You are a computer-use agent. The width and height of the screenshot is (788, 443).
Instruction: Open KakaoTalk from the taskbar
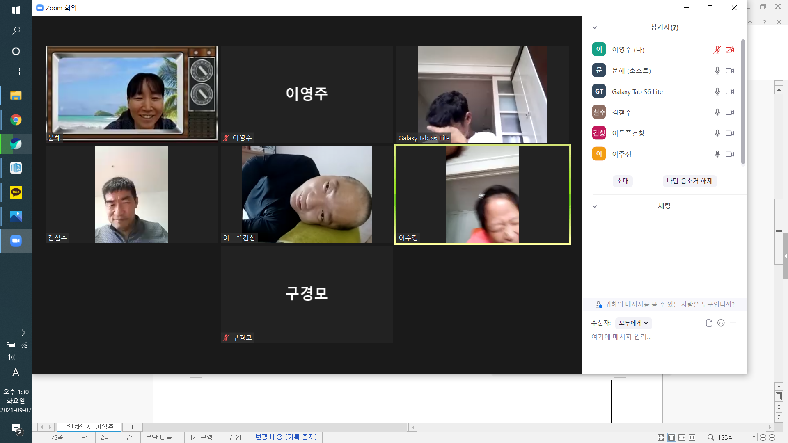[x=16, y=192]
